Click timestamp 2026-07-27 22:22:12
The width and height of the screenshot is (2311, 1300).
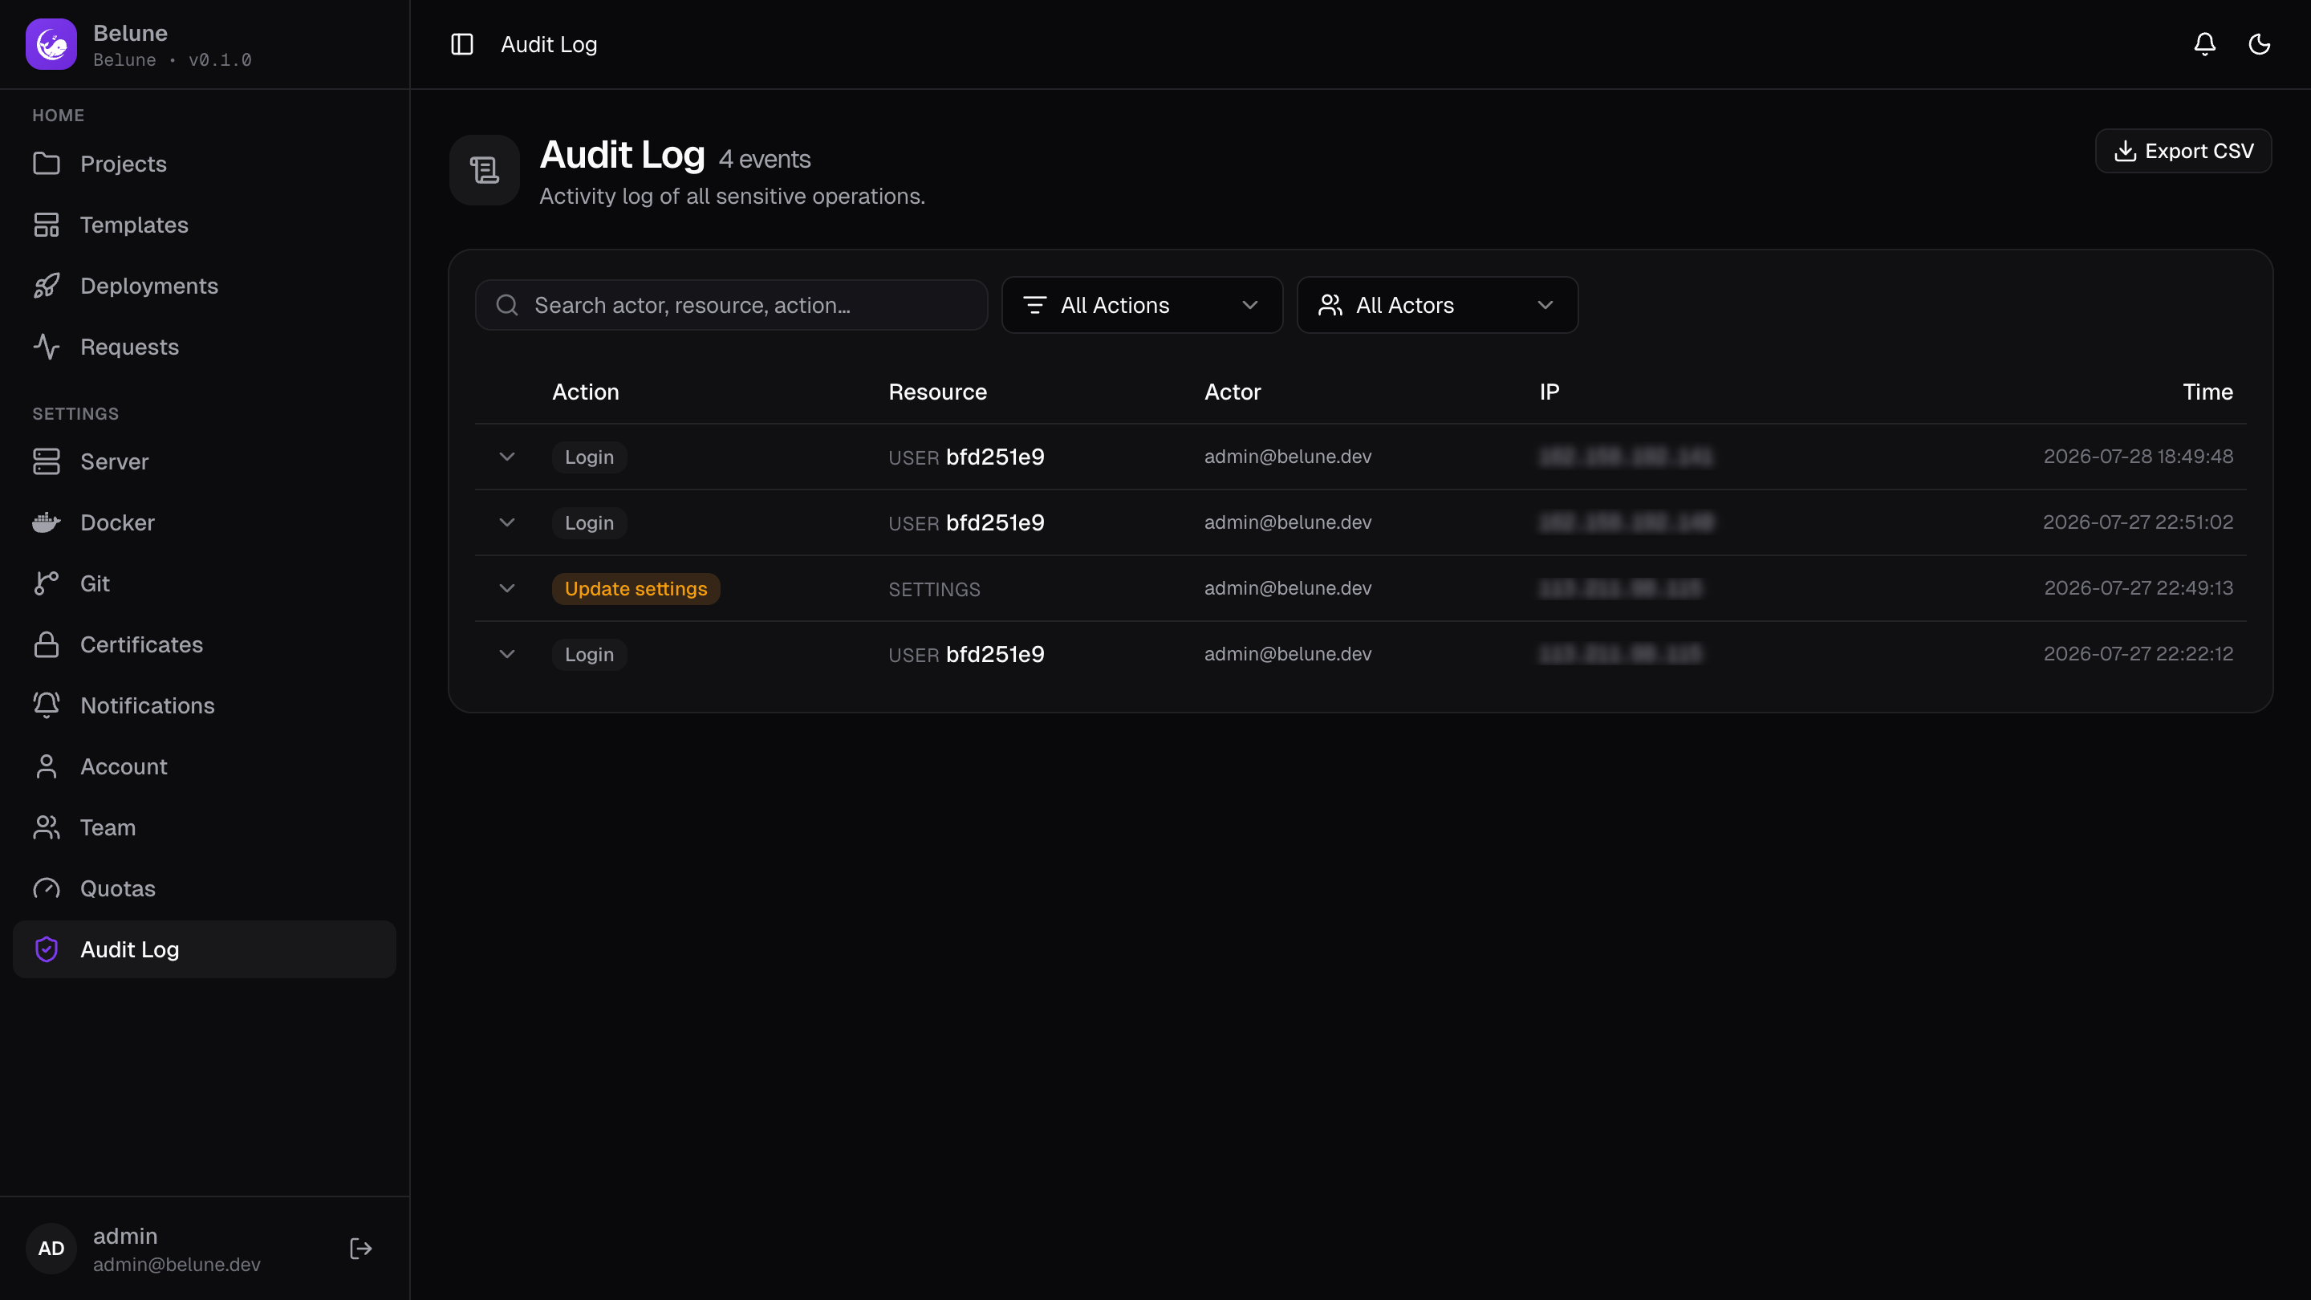(2138, 654)
